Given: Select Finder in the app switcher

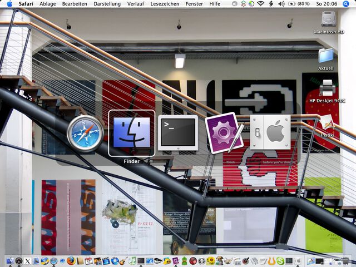Looking at the screenshot, I should click(132, 133).
